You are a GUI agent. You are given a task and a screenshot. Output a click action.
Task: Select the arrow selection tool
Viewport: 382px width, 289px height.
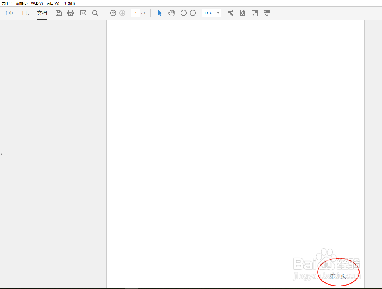point(159,13)
